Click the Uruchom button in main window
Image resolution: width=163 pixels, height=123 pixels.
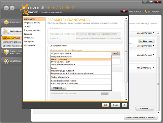146,41
